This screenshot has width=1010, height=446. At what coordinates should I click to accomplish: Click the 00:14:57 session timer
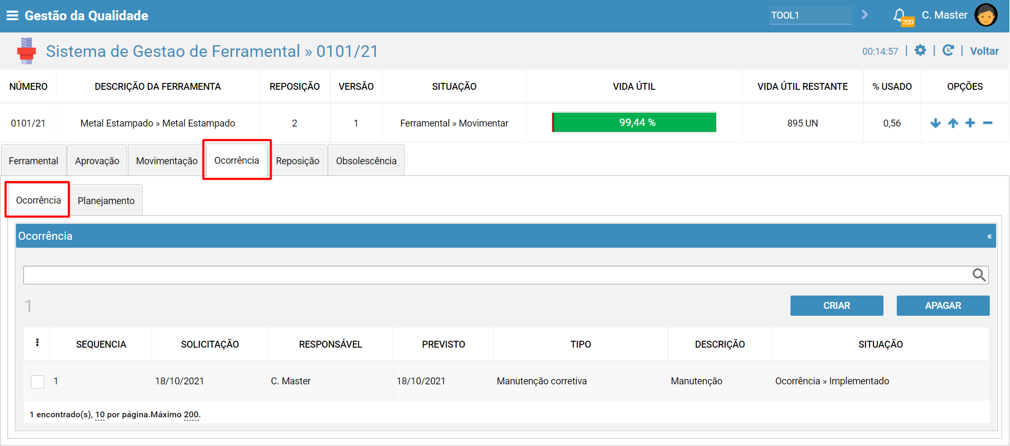coord(880,51)
